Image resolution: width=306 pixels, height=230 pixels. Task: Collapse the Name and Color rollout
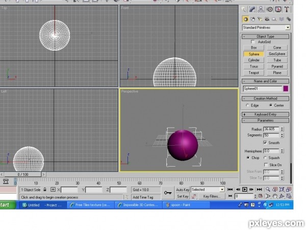coord(265,81)
